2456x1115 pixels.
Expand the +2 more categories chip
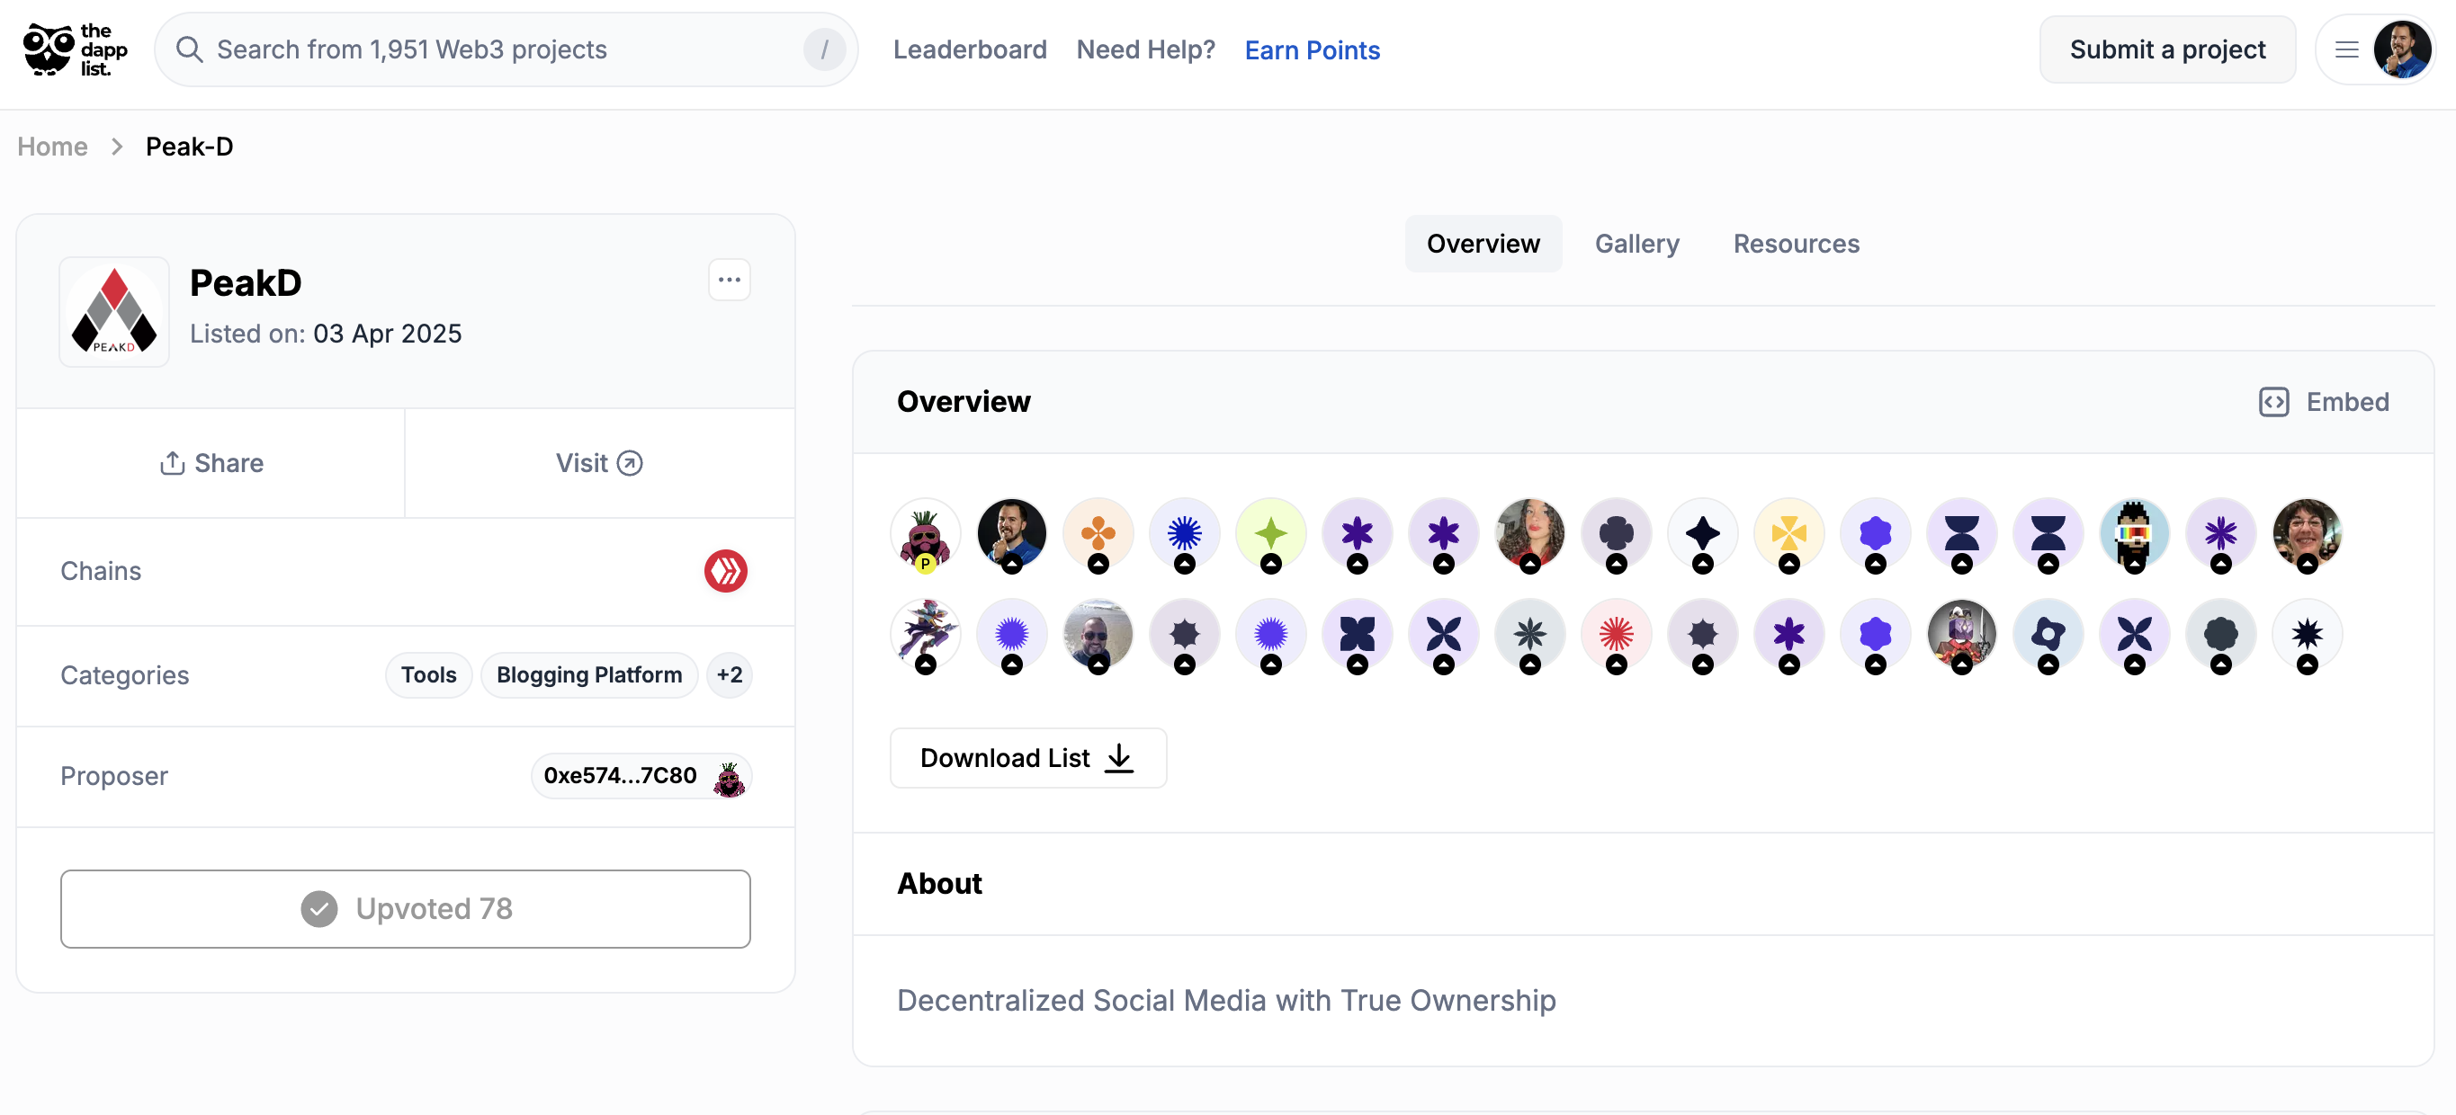click(730, 674)
